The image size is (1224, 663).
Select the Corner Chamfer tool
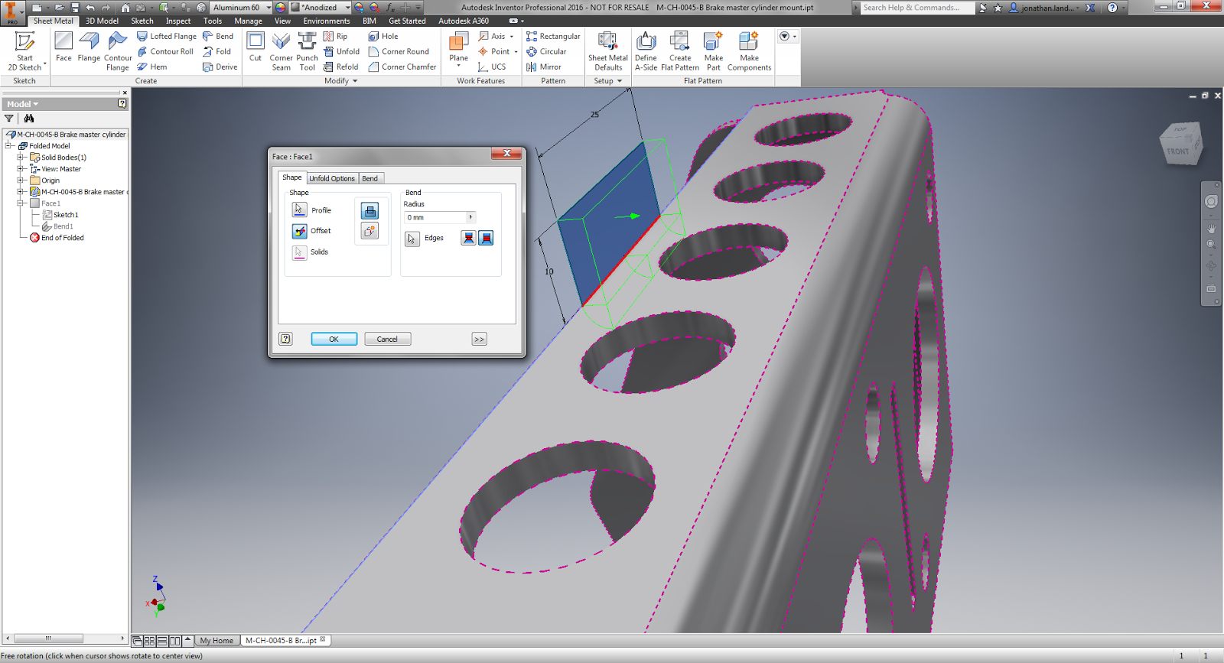tap(402, 67)
